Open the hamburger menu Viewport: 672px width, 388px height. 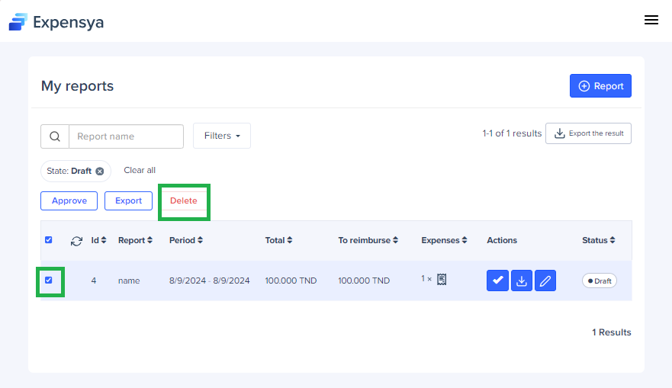pyautogui.click(x=651, y=21)
